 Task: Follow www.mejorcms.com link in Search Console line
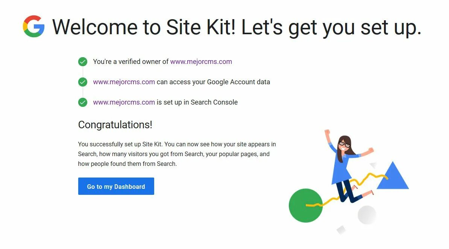(x=124, y=102)
